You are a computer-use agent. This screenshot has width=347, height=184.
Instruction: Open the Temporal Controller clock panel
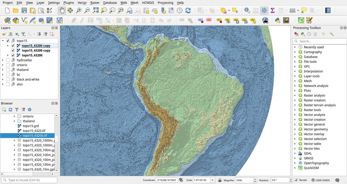point(180,10)
